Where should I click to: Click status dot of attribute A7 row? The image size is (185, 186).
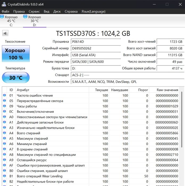(5, 149)
